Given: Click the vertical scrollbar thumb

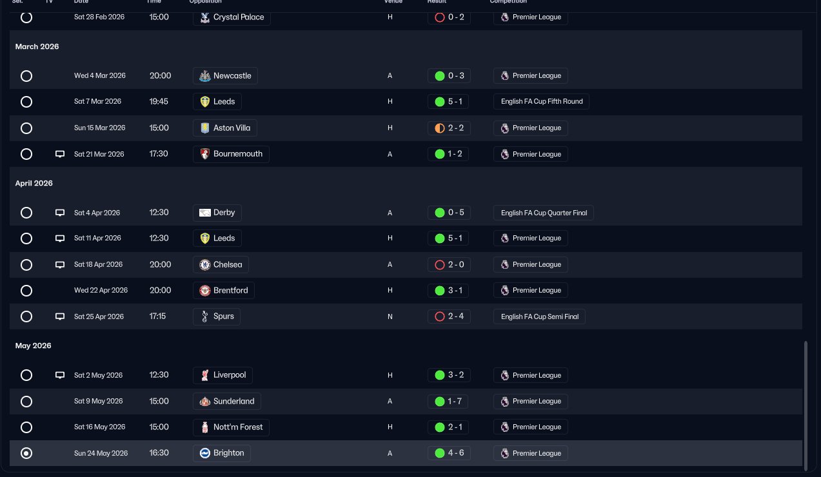Looking at the screenshot, I should pos(805,406).
